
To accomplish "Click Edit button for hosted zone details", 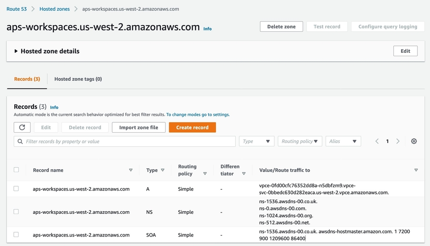I will coord(405,51).
